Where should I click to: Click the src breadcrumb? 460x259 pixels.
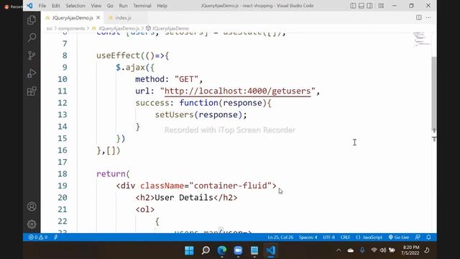[x=50, y=29]
